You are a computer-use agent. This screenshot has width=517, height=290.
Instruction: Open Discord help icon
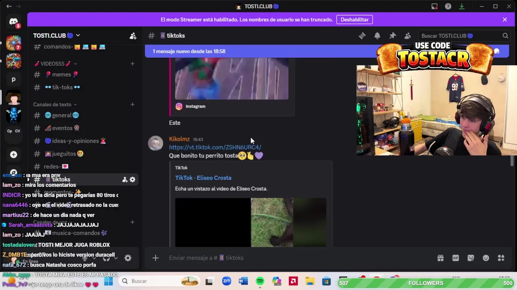(448, 6)
